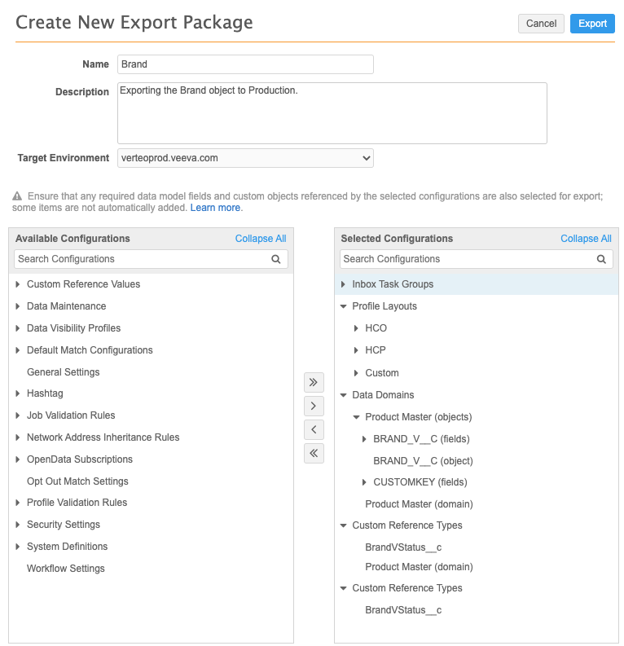Open the Learn more link

215,208
